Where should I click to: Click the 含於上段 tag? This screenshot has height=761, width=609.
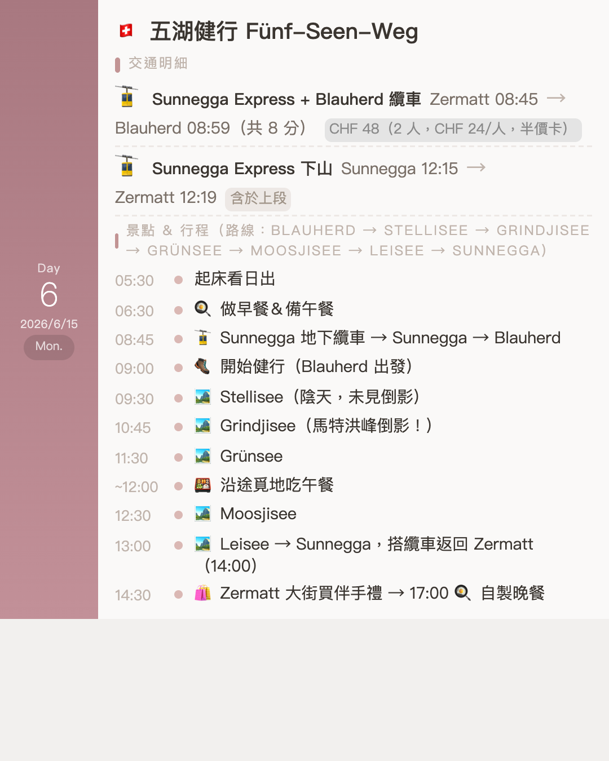pos(258,198)
